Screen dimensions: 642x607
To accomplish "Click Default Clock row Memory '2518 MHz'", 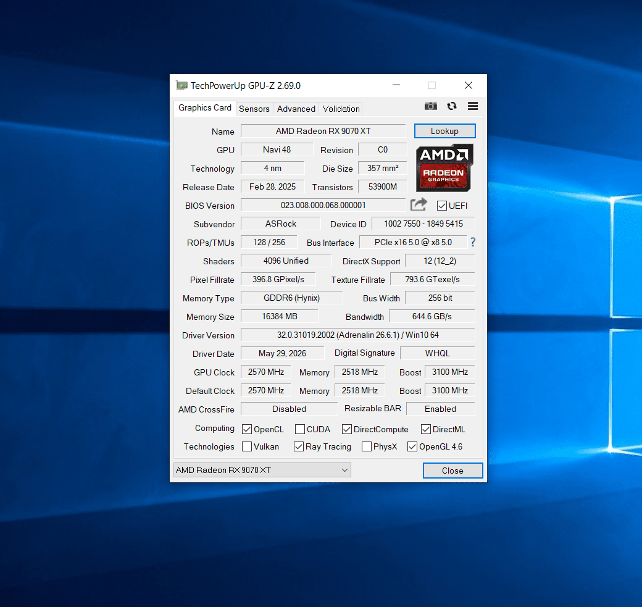I will 360,391.
